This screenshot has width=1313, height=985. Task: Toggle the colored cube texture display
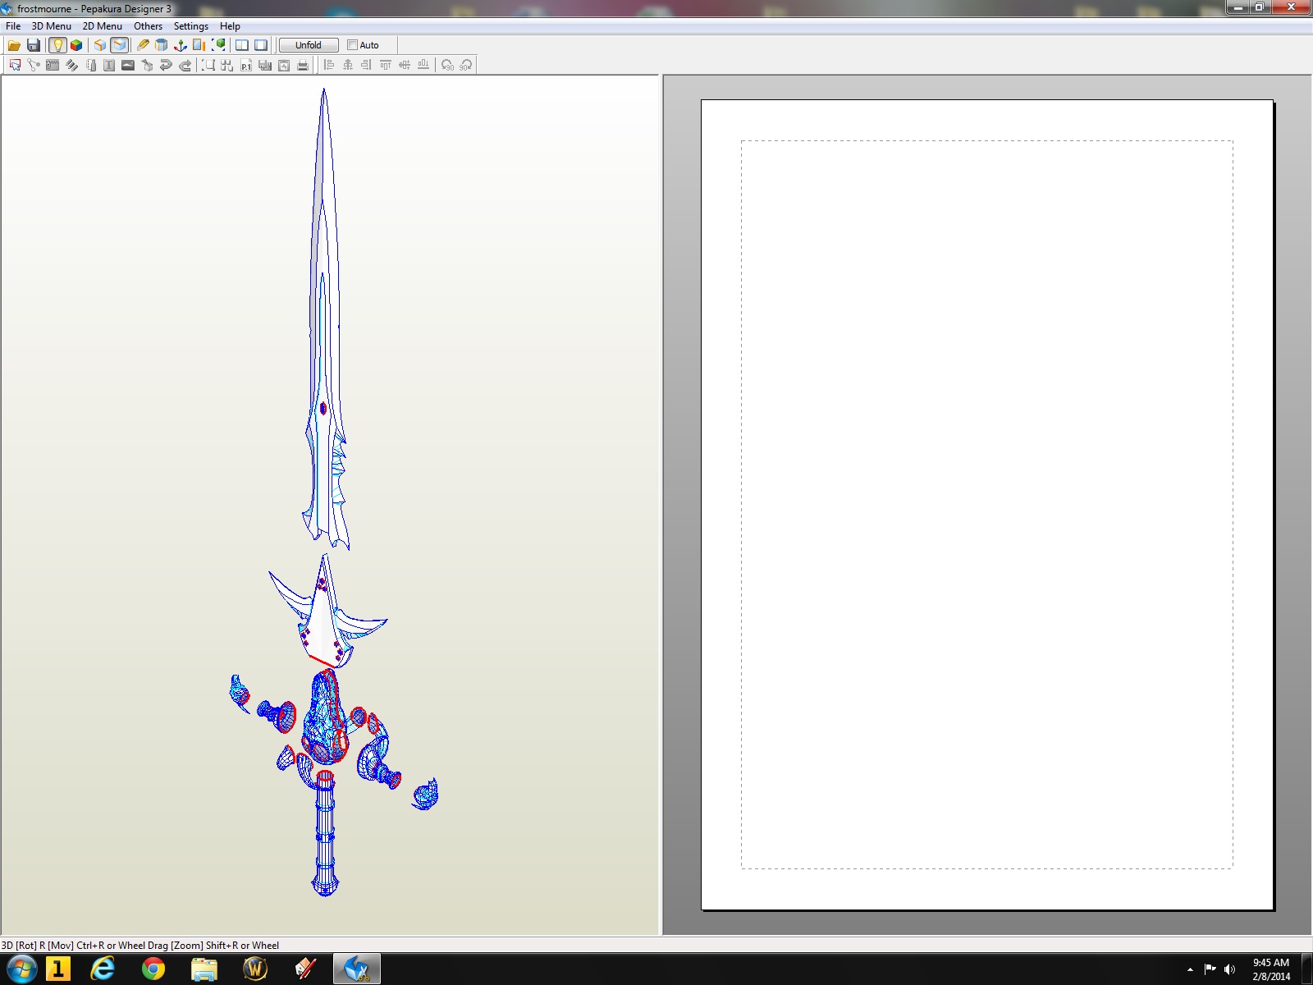pyautogui.click(x=76, y=45)
